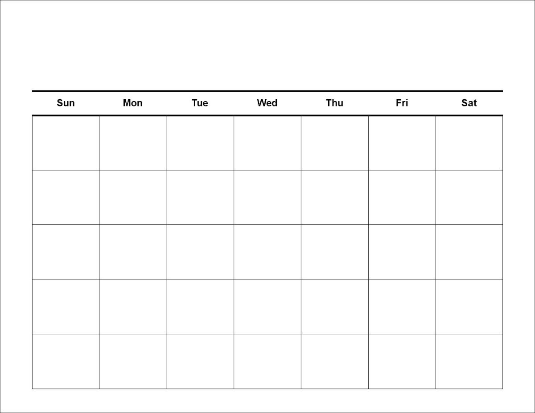Viewport: 535px width, 413px height.
Task: Select the Tue day header
Action: coord(200,103)
